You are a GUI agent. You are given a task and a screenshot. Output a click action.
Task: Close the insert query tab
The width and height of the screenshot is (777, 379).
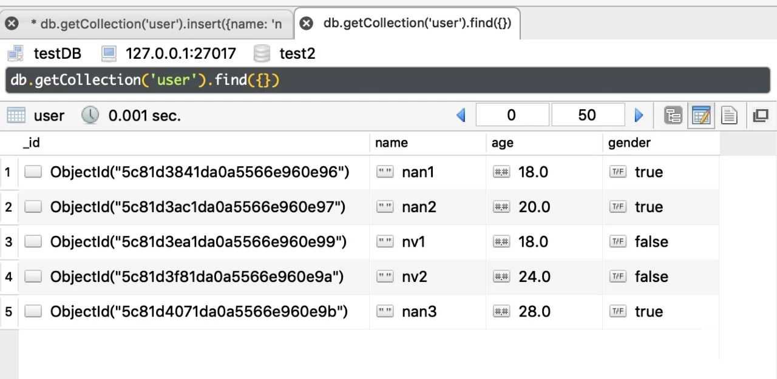(12, 24)
